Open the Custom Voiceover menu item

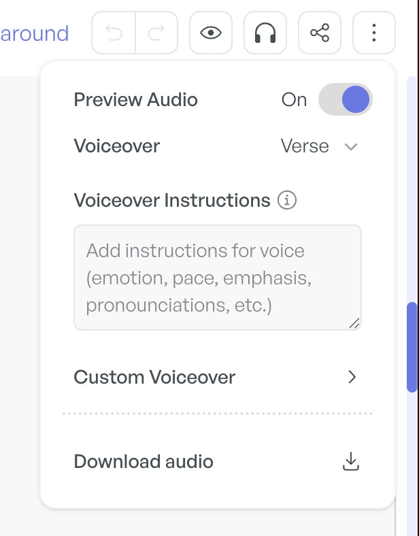coord(218,377)
